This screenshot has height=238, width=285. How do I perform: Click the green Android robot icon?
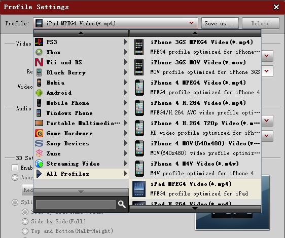(x=39, y=93)
